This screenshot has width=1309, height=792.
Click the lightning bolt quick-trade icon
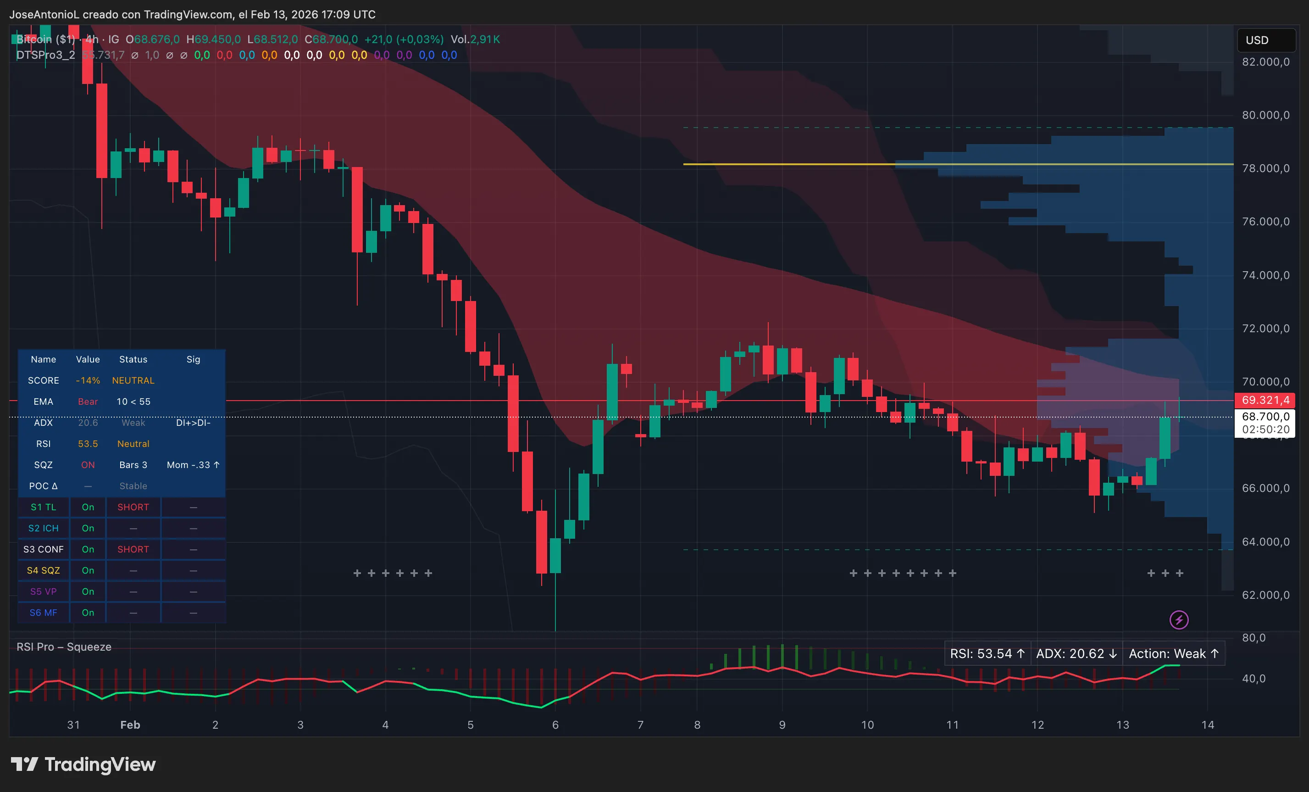[x=1178, y=619]
